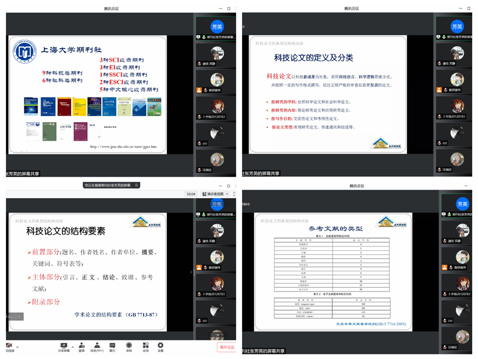Click the 50:04 meeting timer
This screenshot has width=478, height=359.
click(x=191, y=194)
